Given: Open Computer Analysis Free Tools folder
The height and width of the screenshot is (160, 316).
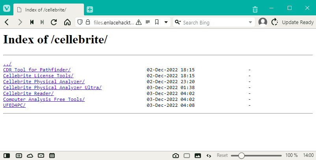Looking at the screenshot, I should click(x=44, y=99).
